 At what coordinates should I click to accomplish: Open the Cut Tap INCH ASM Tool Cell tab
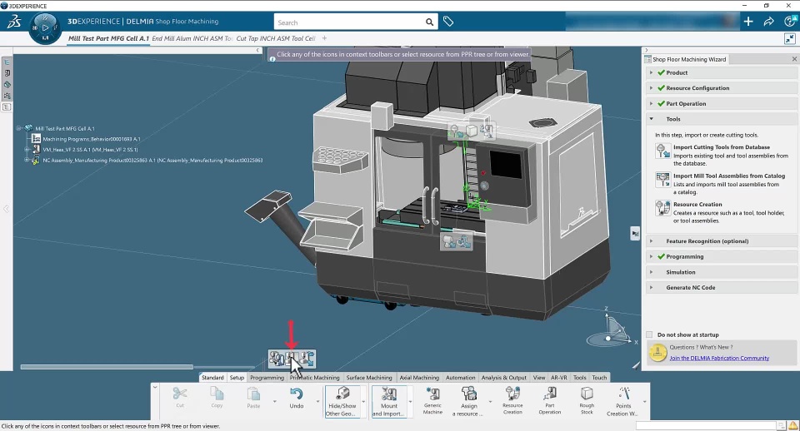276,38
